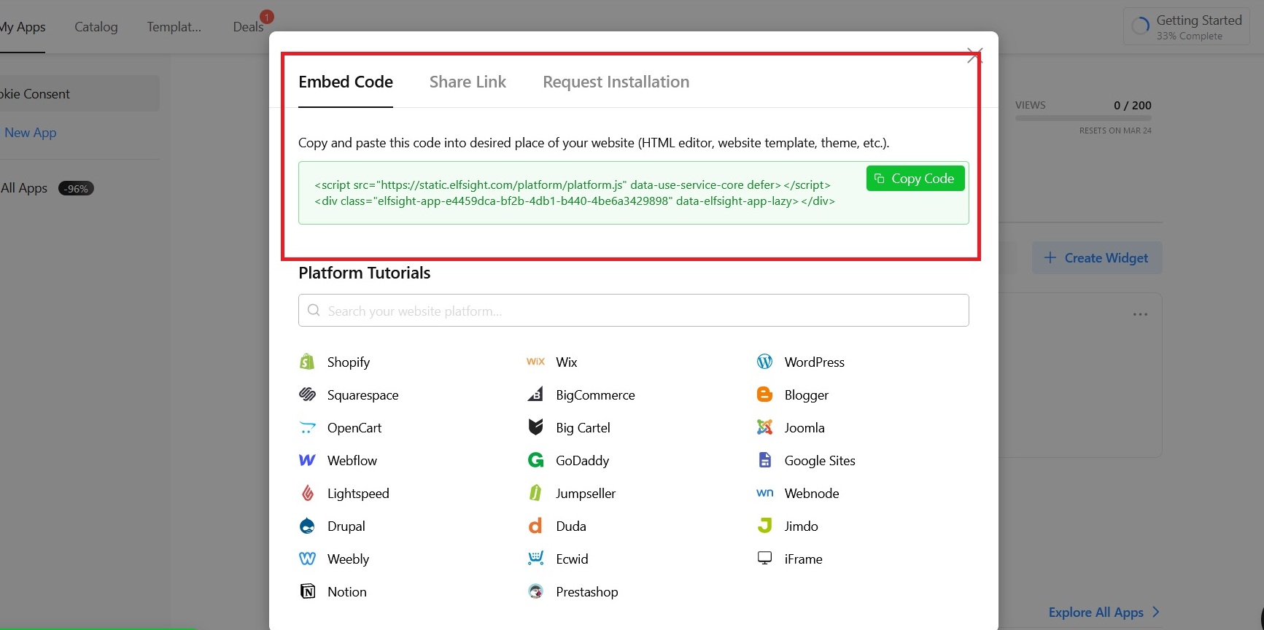Screen dimensions: 1264x630
Task: Open the three-dot widget options menu
Action: pyautogui.click(x=1140, y=314)
